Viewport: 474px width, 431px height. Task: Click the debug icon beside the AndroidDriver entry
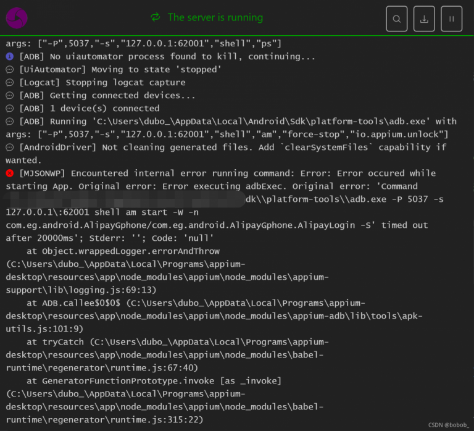coord(10,148)
